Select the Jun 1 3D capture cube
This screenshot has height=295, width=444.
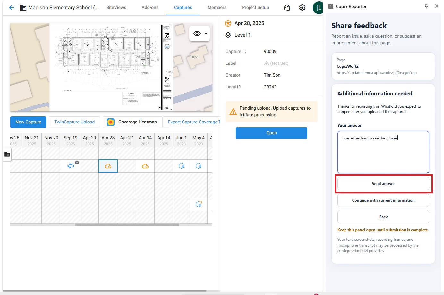pos(182,166)
